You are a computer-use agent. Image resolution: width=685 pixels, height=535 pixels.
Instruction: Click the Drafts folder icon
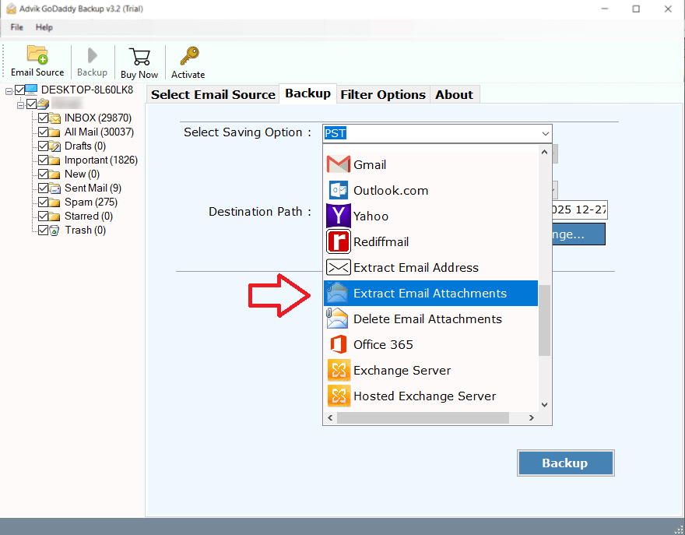[x=55, y=146]
